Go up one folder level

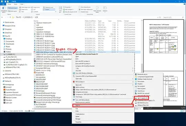point(10,17)
